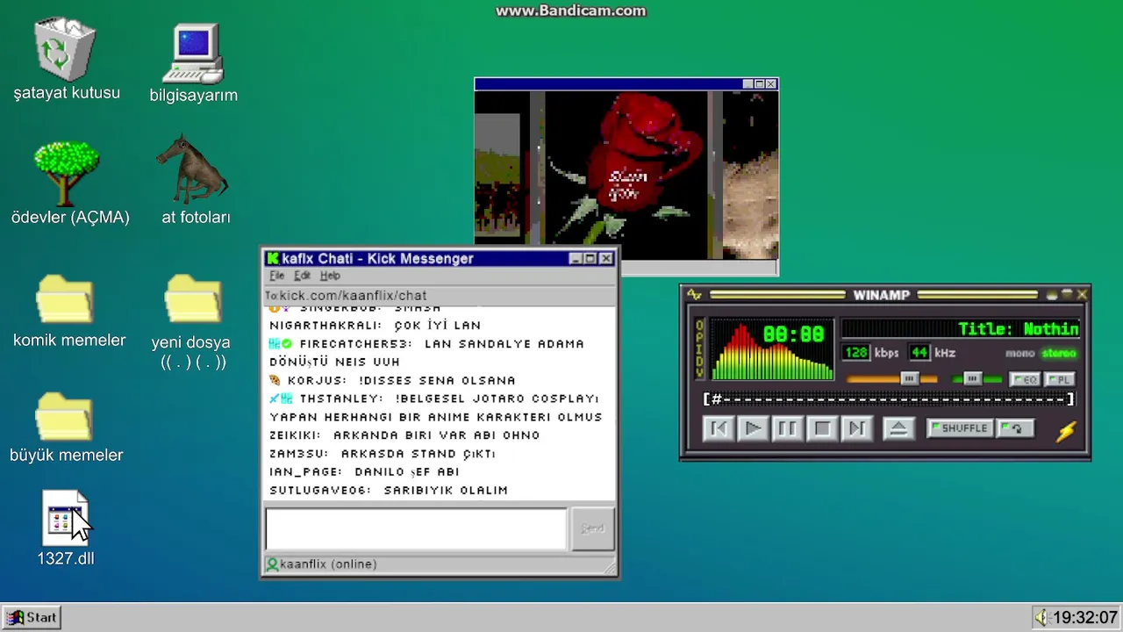Viewport: 1123px width, 632px height.
Task: Close the Kick Messenger window
Action: pyautogui.click(x=606, y=258)
